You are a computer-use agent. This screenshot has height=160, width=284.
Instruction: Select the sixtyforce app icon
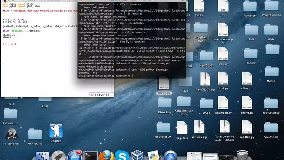click(x=12, y=134)
